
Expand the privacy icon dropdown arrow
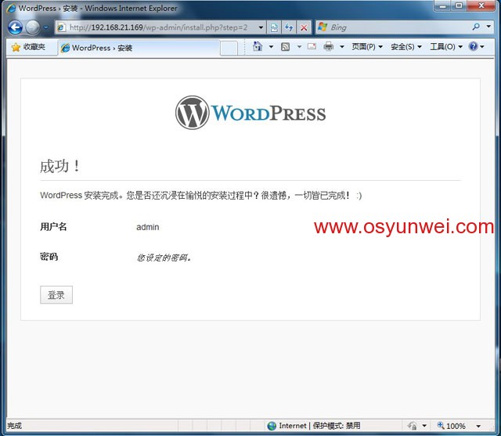(x=424, y=426)
